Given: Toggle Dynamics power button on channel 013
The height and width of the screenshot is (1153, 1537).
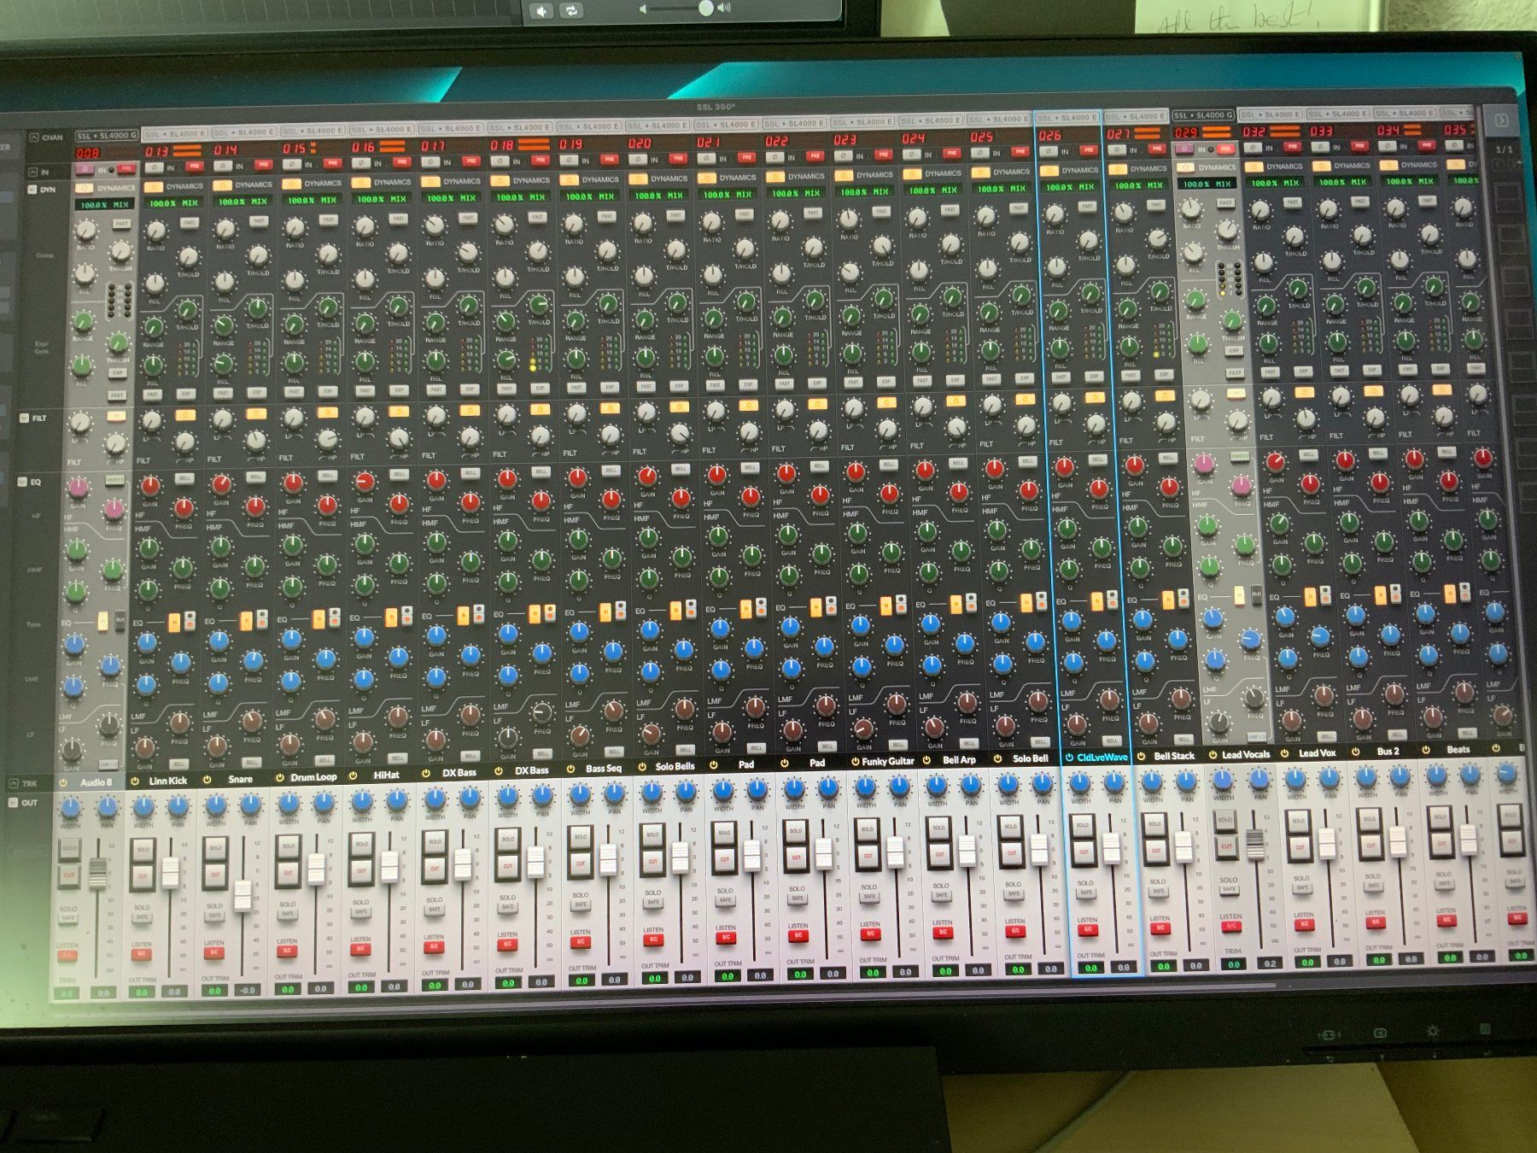Looking at the screenshot, I should pos(154,186).
